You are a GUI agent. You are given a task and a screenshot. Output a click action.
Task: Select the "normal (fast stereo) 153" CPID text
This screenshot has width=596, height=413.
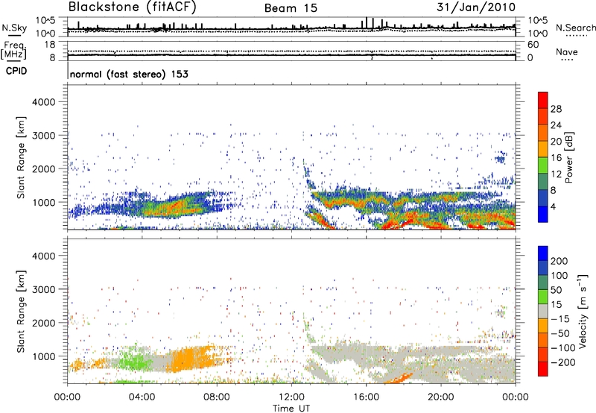[x=129, y=74]
